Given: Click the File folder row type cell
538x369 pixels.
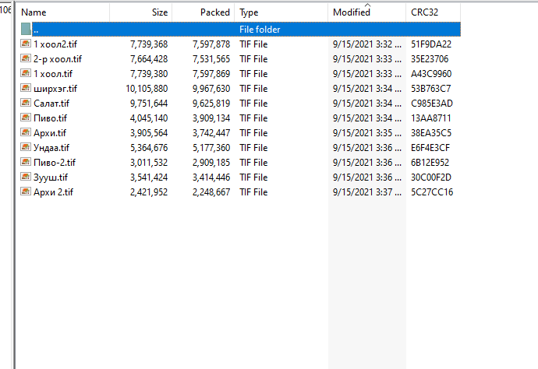Looking at the screenshot, I should 260,30.
